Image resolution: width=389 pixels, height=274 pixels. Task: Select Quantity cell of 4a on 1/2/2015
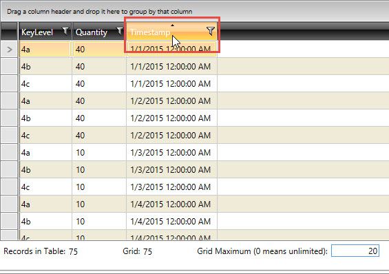point(99,101)
